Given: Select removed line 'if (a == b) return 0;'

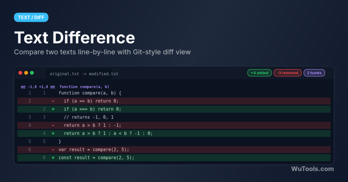Looking at the screenshot, I should [174, 101].
